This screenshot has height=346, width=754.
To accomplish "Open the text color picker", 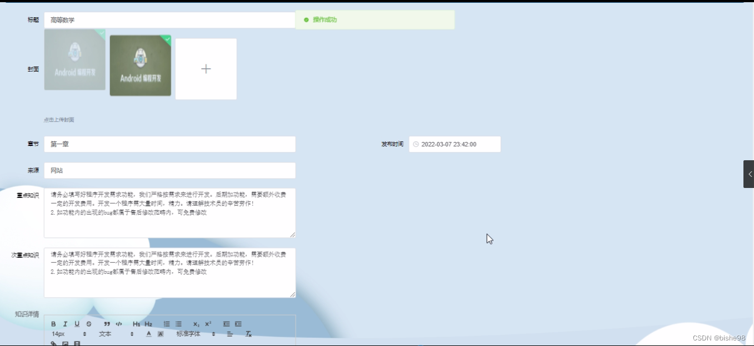I will point(148,334).
